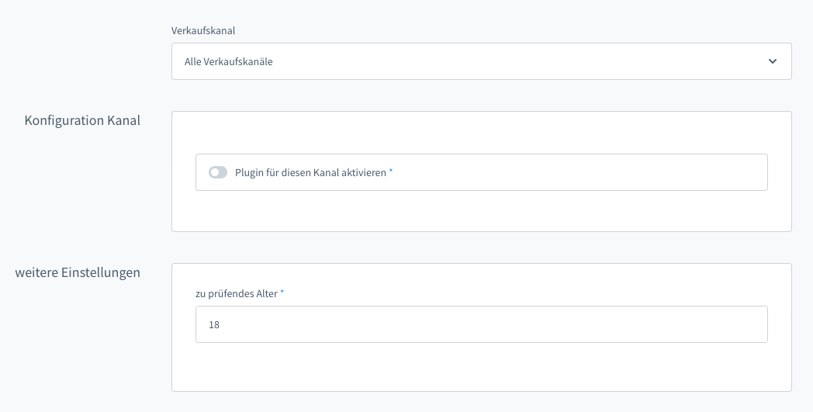Select the 'Alle Verkaufskanäle' text in the dropdown

pyautogui.click(x=228, y=62)
